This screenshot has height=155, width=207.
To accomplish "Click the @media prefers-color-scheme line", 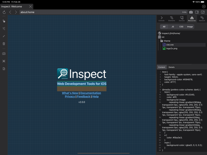I will pyautogui.click(x=181, y=90).
